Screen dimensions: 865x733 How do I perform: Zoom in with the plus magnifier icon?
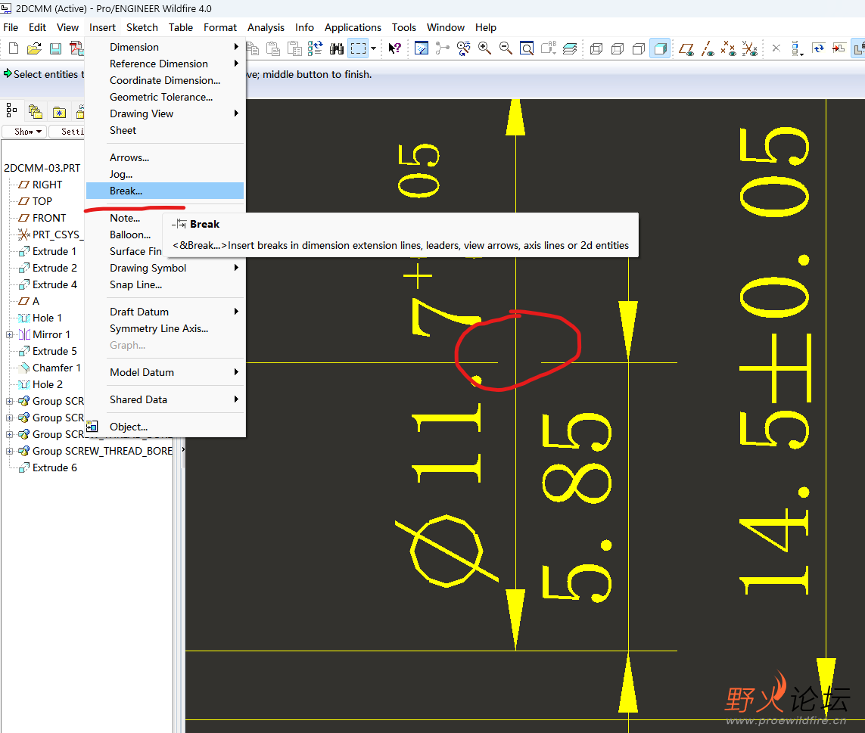click(484, 48)
